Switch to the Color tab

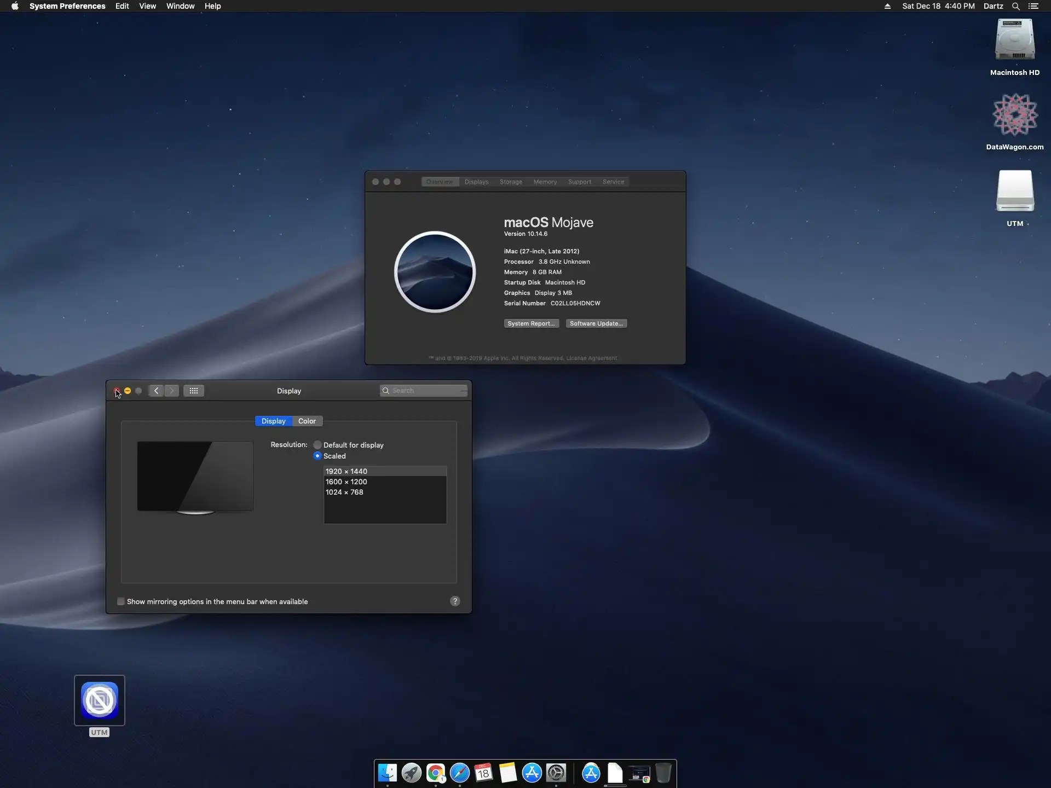[x=307, y=421]
